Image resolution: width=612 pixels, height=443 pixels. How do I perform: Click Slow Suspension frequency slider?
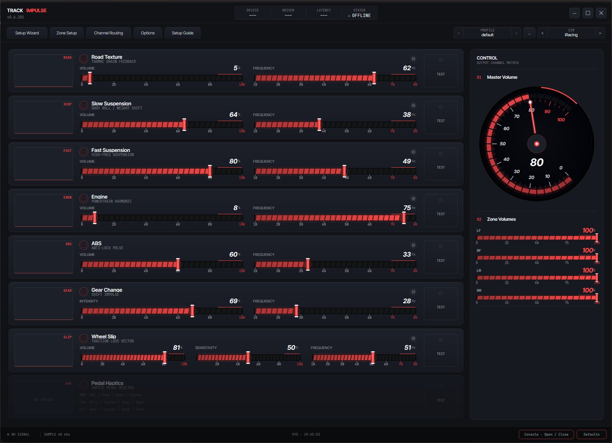click(x=335, y=125)
